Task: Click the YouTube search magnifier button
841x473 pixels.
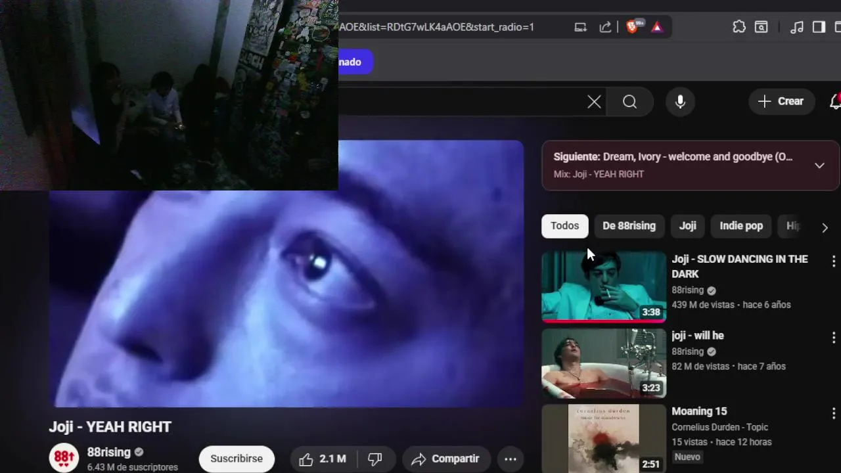Action: [630, 102]
